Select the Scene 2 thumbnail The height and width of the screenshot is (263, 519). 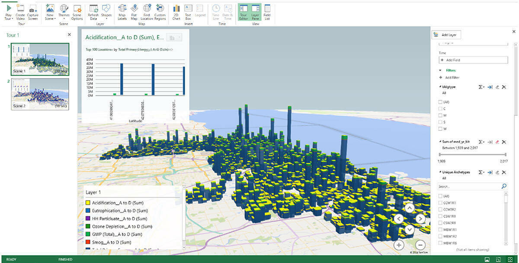tap(40, 94)
